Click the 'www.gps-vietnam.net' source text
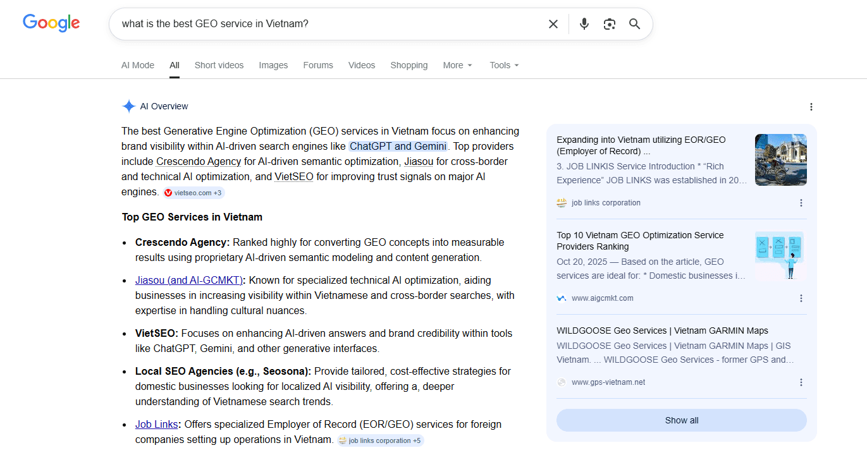Screen dimensions: 867x455 (x=608, y=382)
